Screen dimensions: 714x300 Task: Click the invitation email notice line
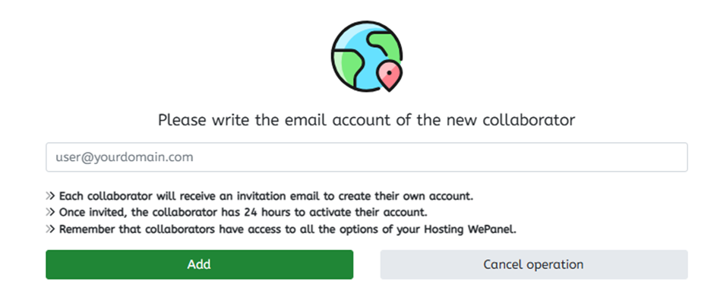tap(260, 196)
